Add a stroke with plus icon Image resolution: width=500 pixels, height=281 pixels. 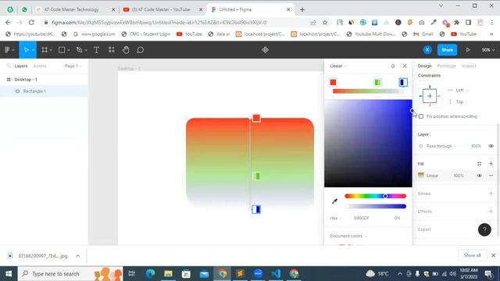491,194
